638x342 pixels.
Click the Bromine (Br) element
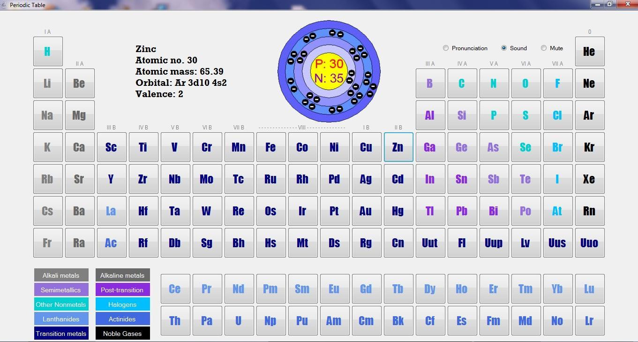click(x=558, y=147)
